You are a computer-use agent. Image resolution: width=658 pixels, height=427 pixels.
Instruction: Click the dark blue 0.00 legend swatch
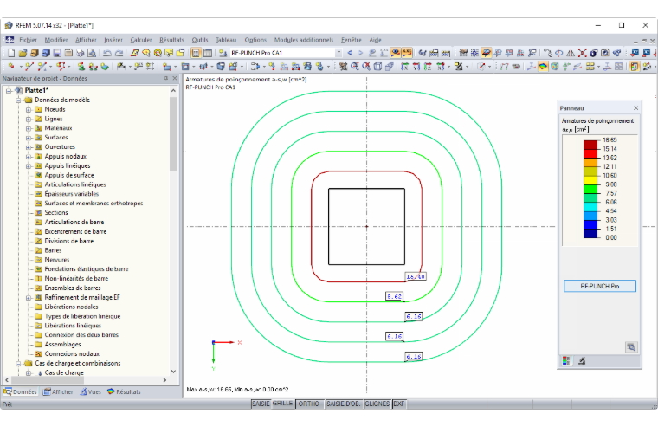590,234
